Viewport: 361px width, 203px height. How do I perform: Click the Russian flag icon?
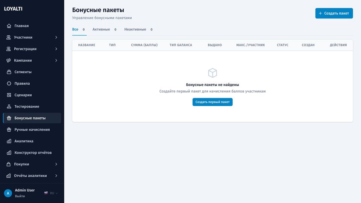click(x=46, y=193)
